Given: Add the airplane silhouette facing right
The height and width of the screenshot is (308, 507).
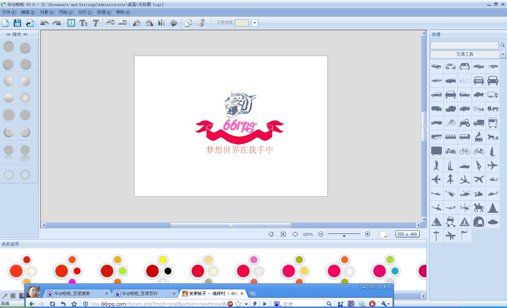Looking at the screenshot, I should pyautogui.click(x=493, y=165).
